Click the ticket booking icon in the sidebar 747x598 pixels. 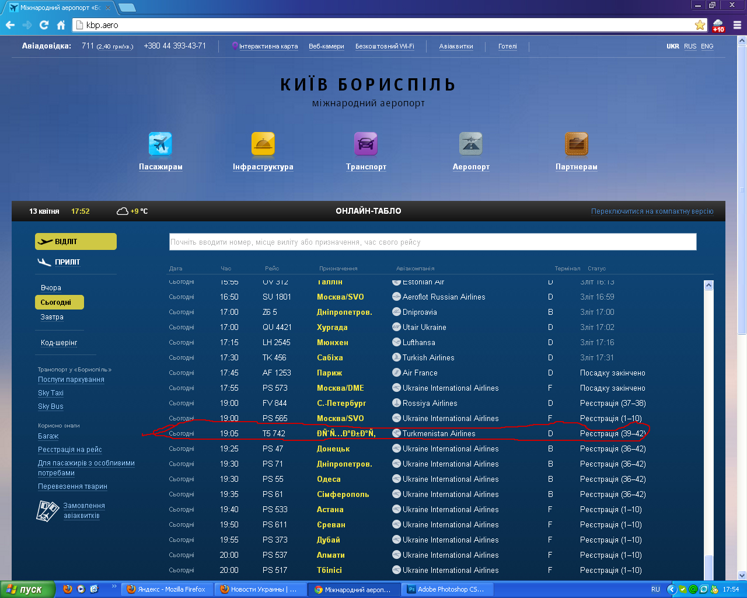point(47,511)
